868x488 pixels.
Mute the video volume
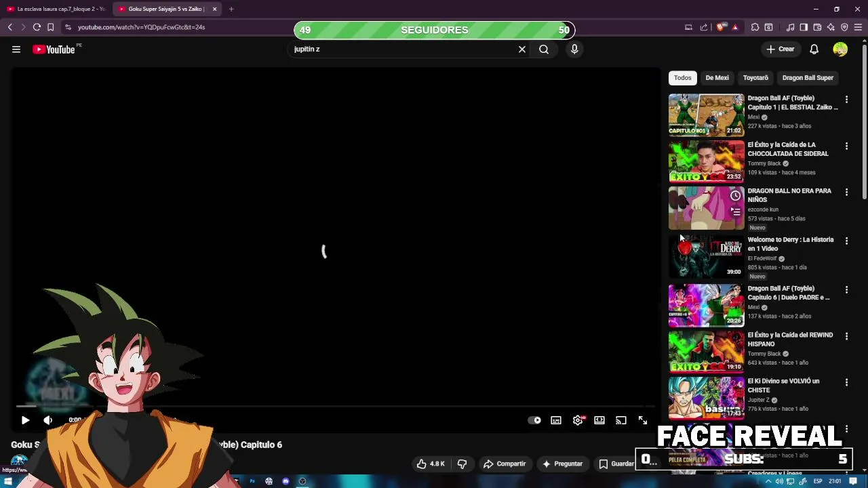tap(48, 420)
